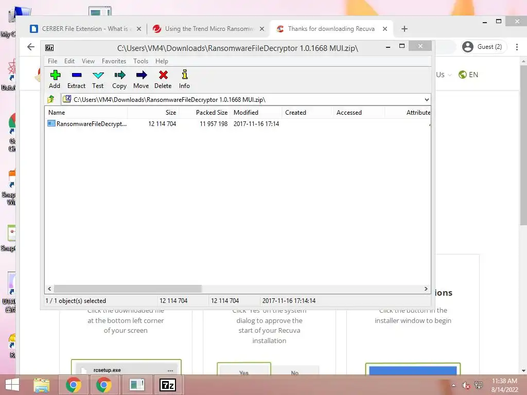Sort by the Attributes column header

[408, 113]
